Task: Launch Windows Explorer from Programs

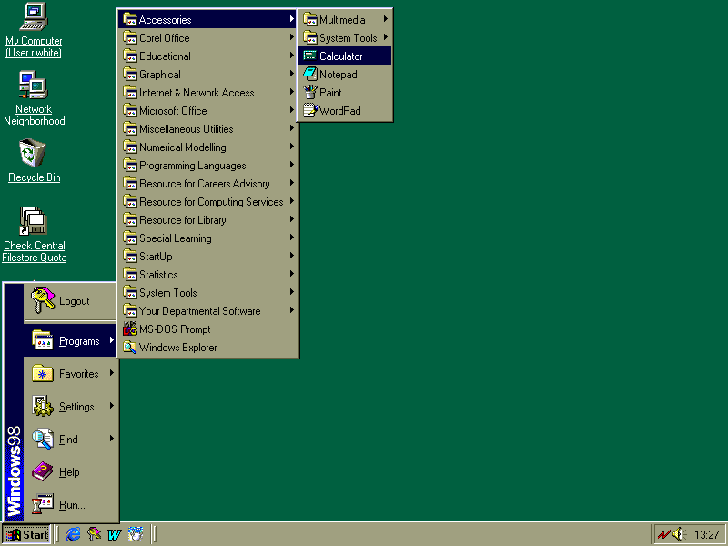Action: (208, 348)
